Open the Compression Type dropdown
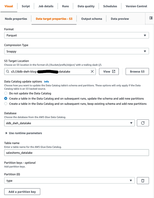154x198 pixels. pyautogui.click(x=76, y=51)
